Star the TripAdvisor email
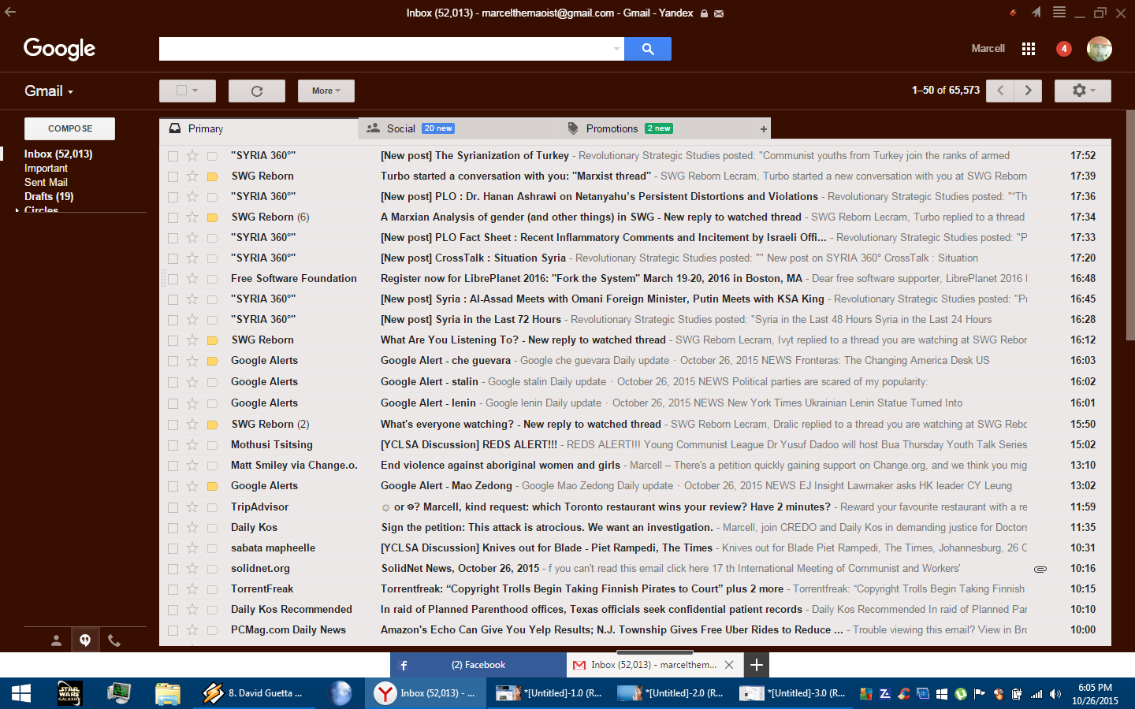Screen dimensions: 1135x709 [192, 507]
